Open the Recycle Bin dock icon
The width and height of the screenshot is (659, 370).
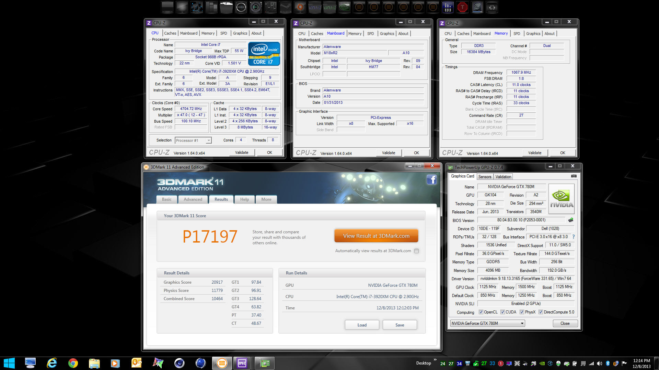click(492, 7)
